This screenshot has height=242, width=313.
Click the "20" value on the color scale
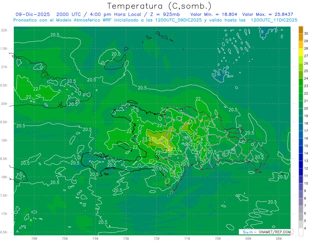(306, 109)
